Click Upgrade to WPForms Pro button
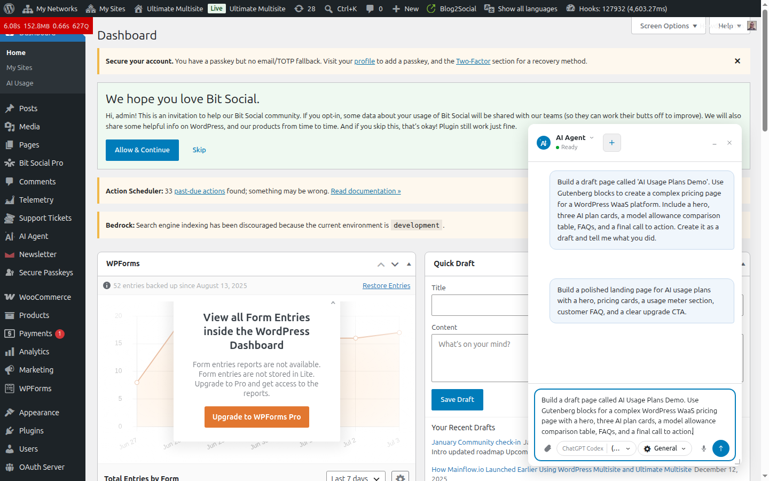 click(x=257, y=417)
